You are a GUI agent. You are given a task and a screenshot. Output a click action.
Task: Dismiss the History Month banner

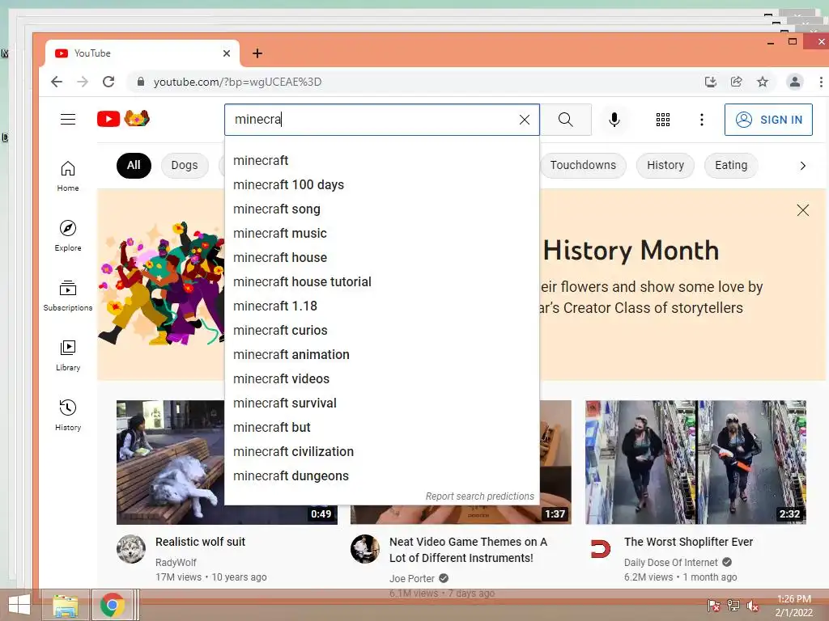point(802,210)
